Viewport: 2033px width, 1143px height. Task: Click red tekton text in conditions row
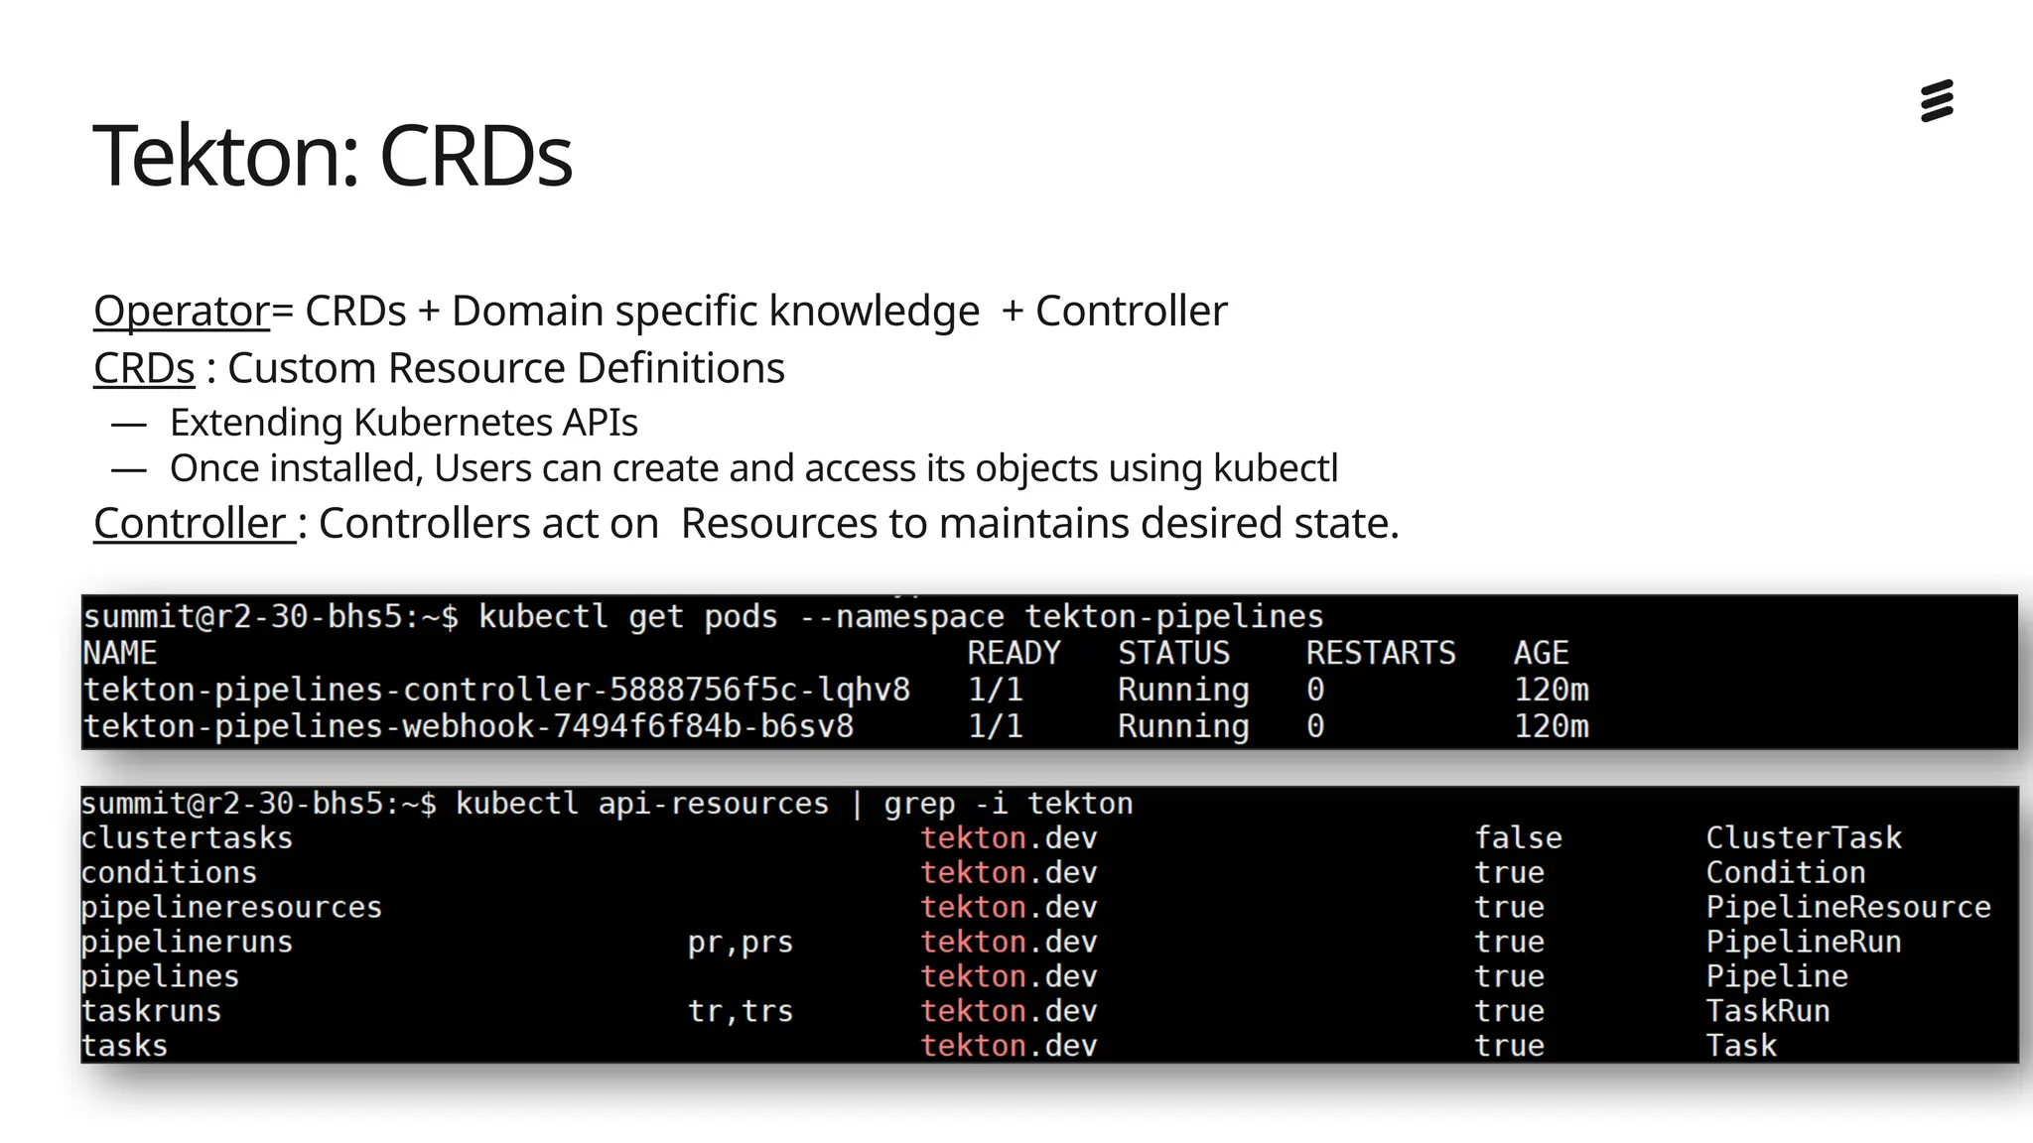(x=973, y=872)
